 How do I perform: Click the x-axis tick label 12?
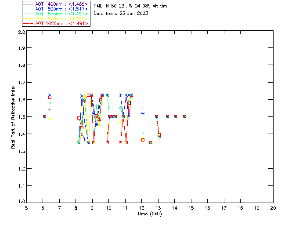[141, 208]
